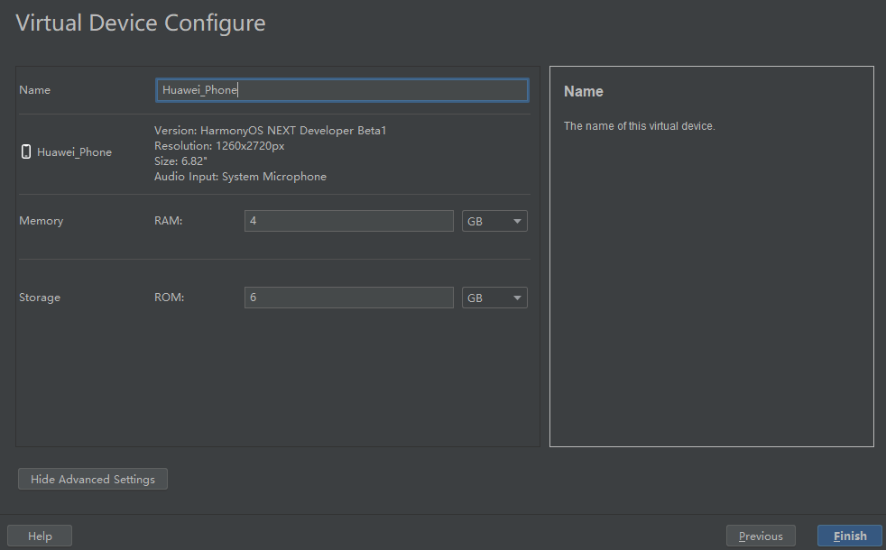
Task: Click the phone device icon
Action: [26, 151]
